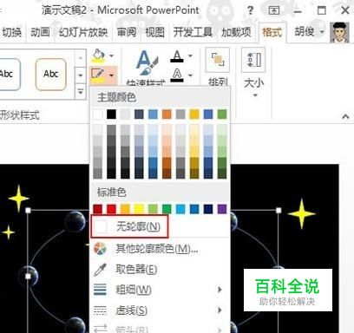The height and width of the screenshot is (333, 354).
Task: Click the Text Fill letter A icon
Action: pos(177,56)
